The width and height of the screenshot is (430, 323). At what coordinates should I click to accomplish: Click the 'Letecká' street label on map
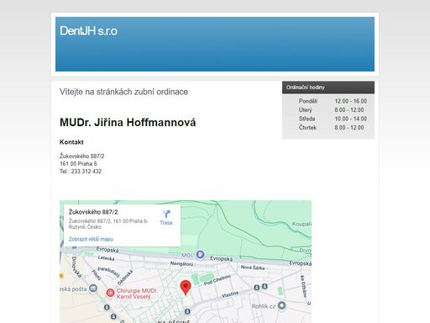pyautogui.click(x=106, y=258)
